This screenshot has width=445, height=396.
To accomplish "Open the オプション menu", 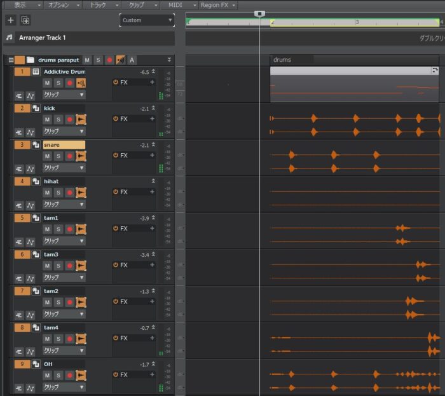I will coord(63,5).
